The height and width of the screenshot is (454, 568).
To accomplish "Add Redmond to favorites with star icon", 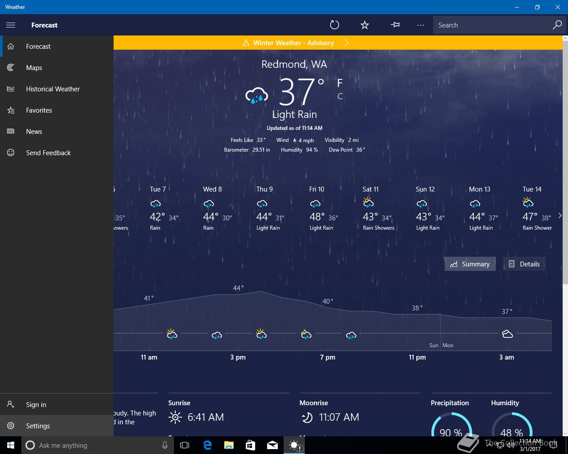I will pyautogui.click(x=365, y=25).
